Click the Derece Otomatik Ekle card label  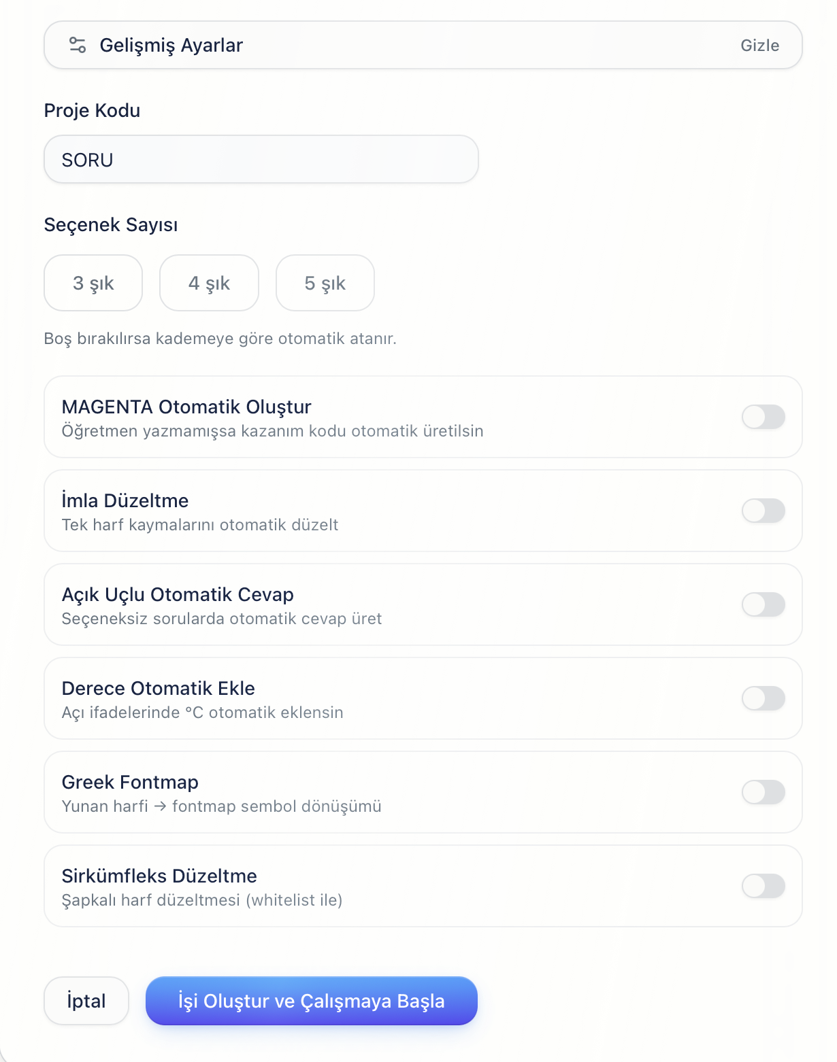[x=159, y=688]
